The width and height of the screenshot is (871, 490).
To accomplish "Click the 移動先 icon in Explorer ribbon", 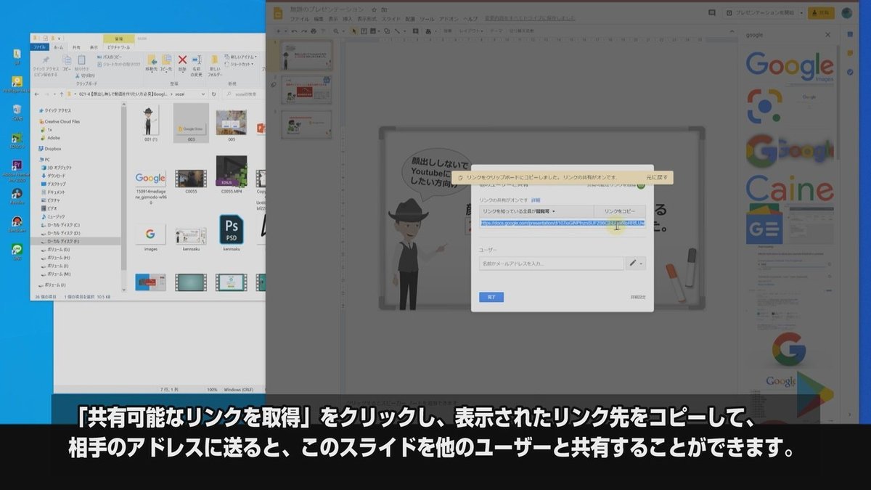I will point(151,62).
